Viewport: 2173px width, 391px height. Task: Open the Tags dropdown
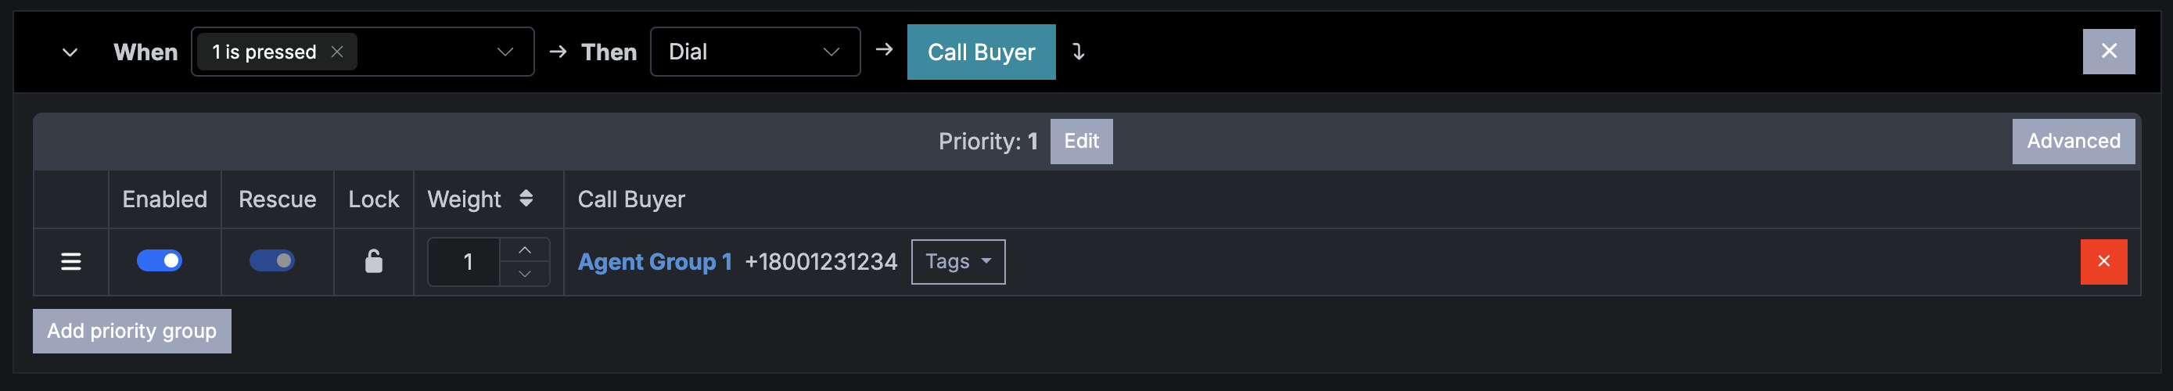pos(957,261)
